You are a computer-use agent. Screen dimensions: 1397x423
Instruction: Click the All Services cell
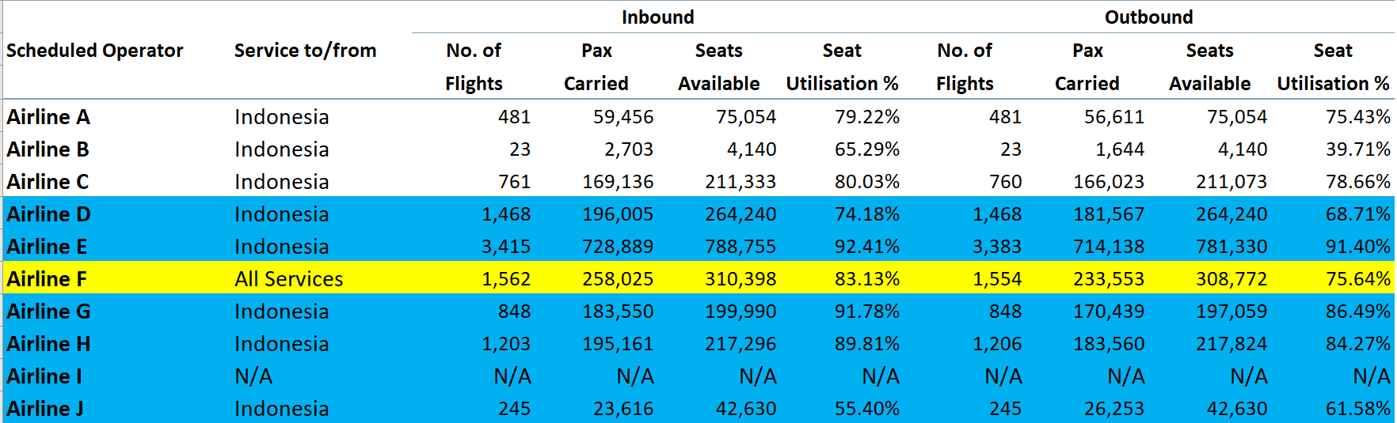pyautogui.click(x=289, y=279)
